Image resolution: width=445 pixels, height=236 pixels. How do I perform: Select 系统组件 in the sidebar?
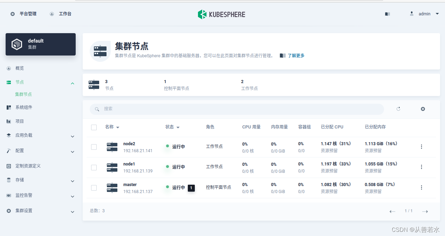[x=24, y=107]
